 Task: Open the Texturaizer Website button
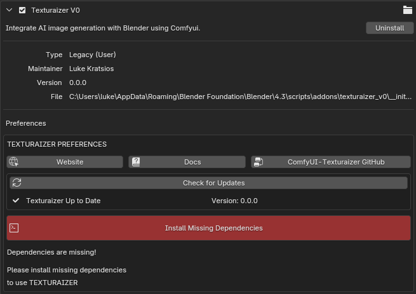point(65,162)
